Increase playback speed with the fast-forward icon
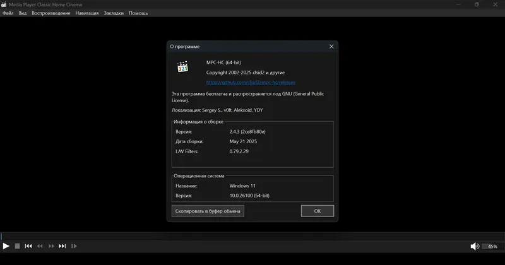This screenshot has width=505, height=265. click(51, 246)
